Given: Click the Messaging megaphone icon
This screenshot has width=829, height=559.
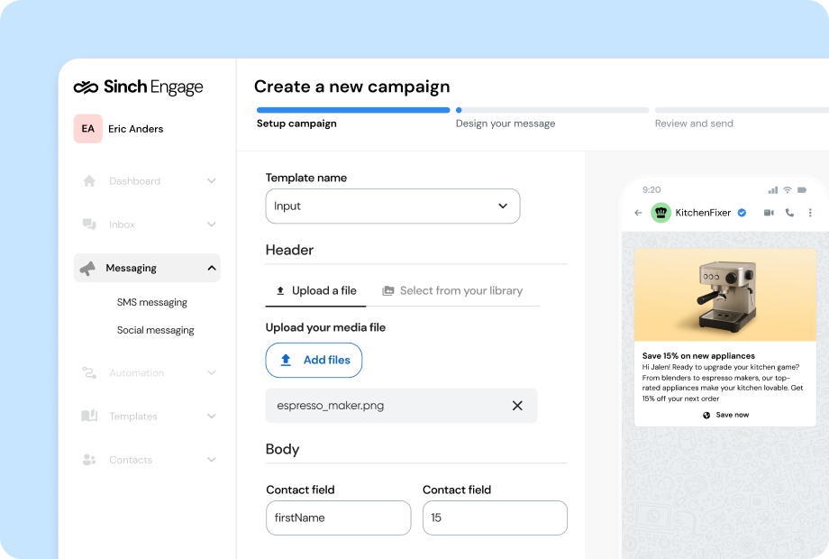Looking at the screenshot, I should pyautogui.click(x=87, y=269).
